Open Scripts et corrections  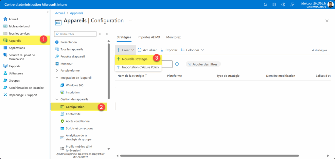tap(79, 128)
